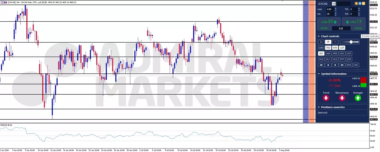The image size is (380, 152).
Task: Toggle the PER period separators button
Action: (x=335, y=53)
